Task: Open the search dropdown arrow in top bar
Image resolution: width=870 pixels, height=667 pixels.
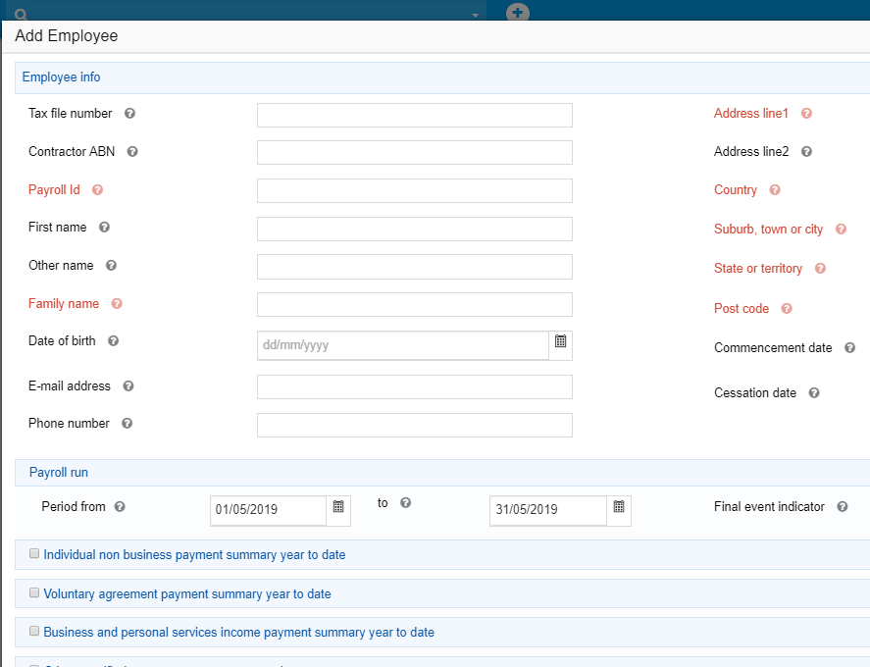Action: point(476,16)
